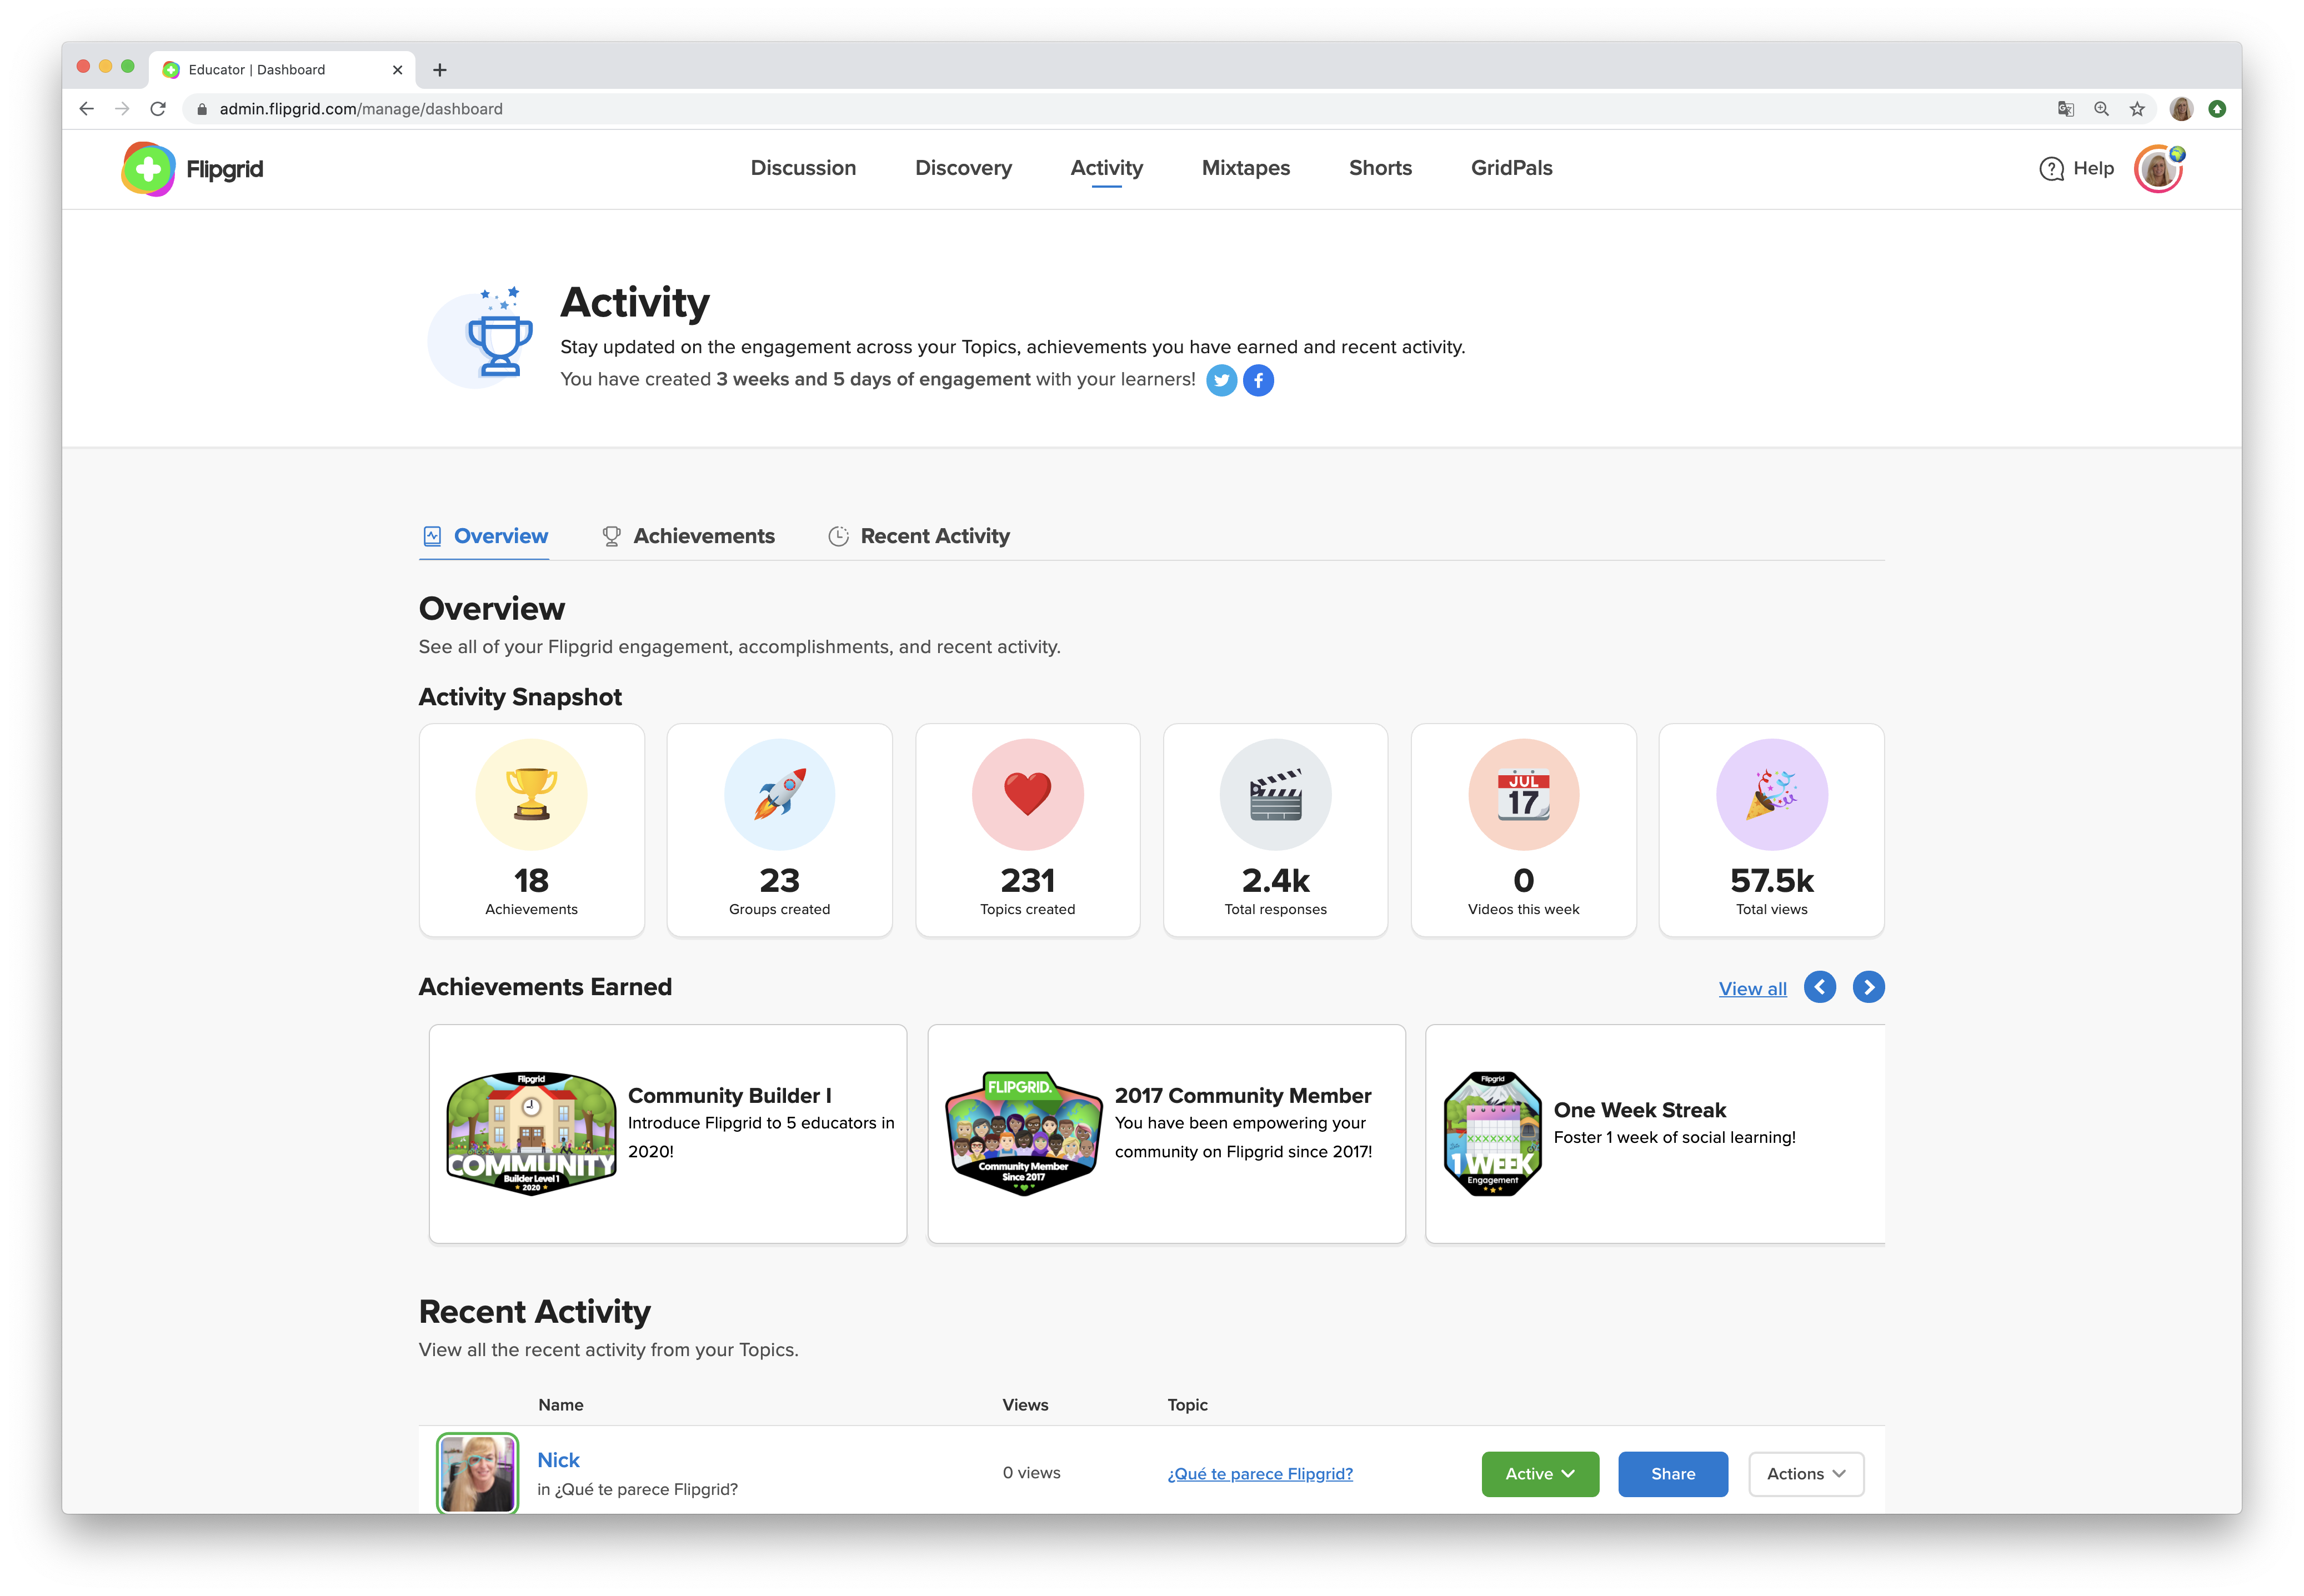Share engagement via Twitter icon
Screen dimensions: 2304x1596
(1221, 380)
